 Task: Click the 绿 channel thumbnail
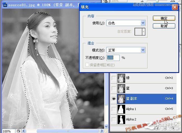(121, 78)
